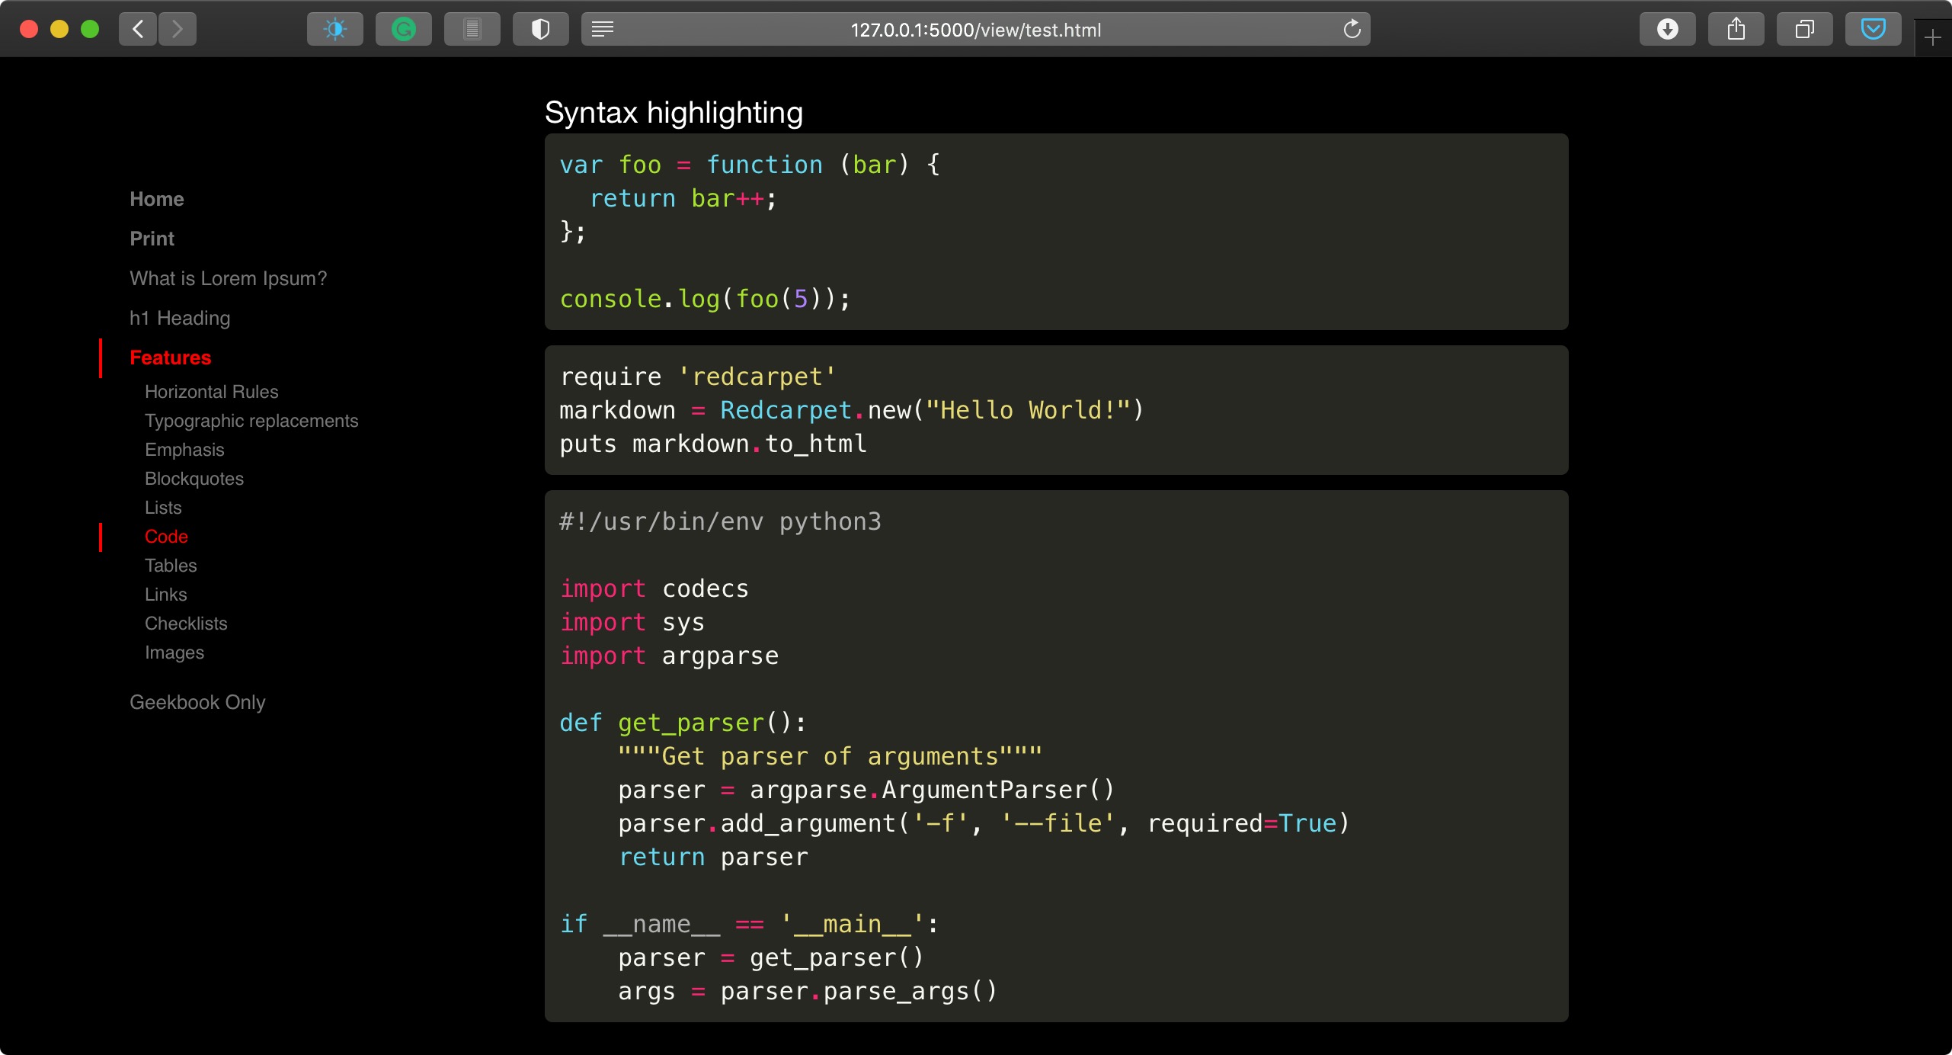Click the puts markdown.to_html line
This screenshot has height=1055, width=1952.
point(713,444)
